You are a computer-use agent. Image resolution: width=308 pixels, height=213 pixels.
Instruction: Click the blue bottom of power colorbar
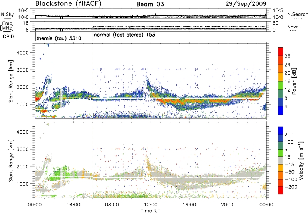click(281, 110)
